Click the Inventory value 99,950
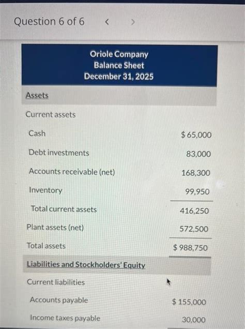This screenshot has height=329, width=245. 197,191
